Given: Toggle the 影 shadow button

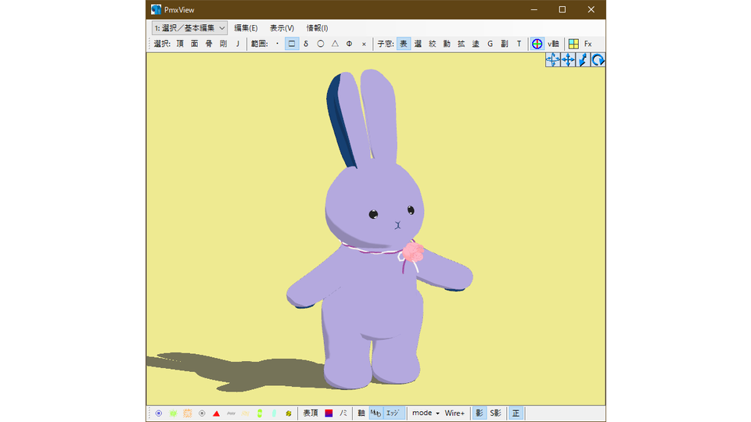Looking at the screenshot, I should 480,413.
